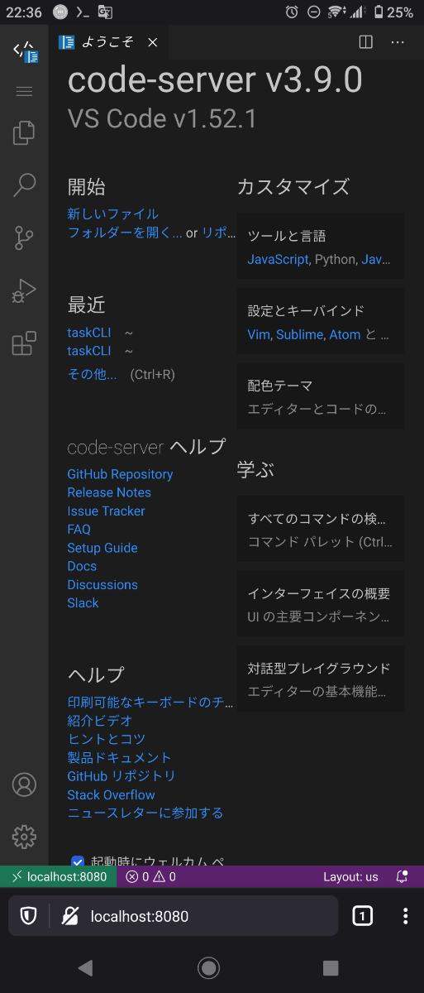Open the GitHub Repository link
Image resolution: width=424 pixels, height=993 pixels.
(x=120, y=474)
